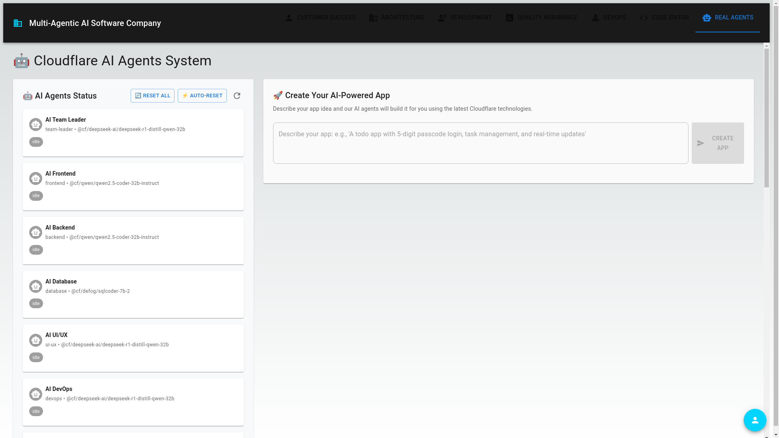This screenshot has width=779, height=438.
Task: Switch to the Architecture tab
Action: (396, 18)
